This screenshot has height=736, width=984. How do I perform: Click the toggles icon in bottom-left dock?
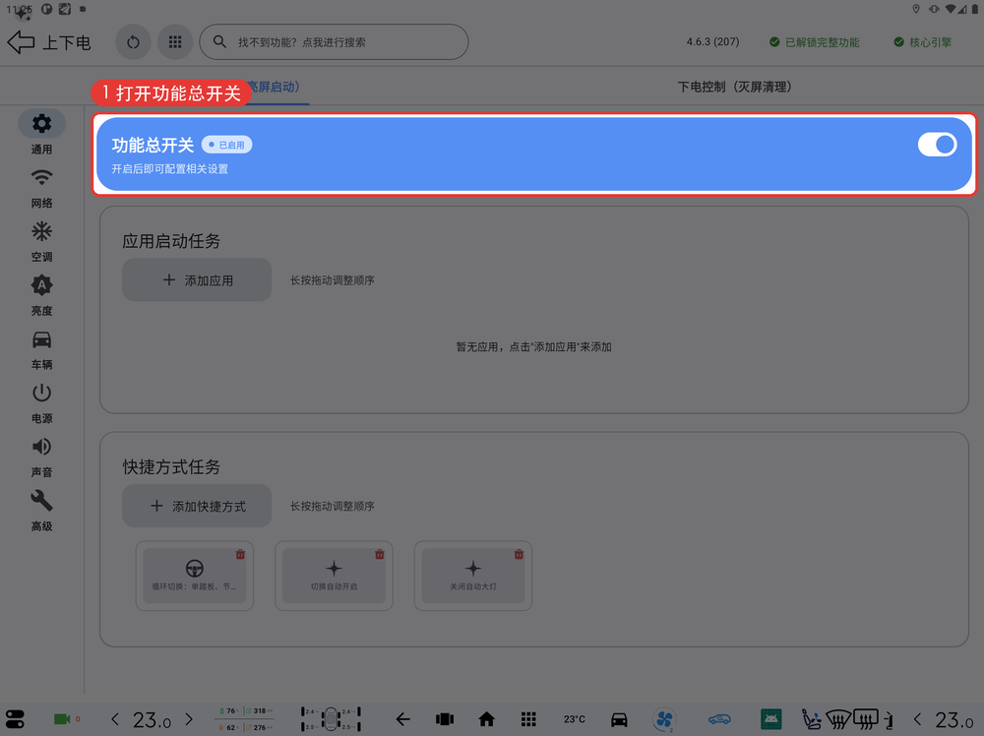(15, 719)
